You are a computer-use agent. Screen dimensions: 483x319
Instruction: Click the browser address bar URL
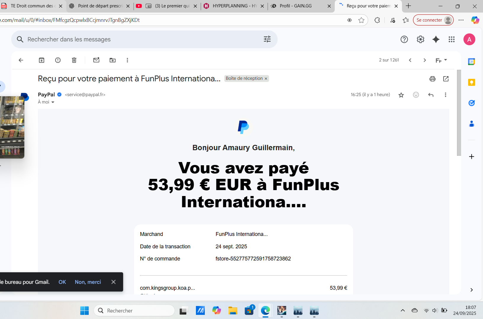(70, 20)
